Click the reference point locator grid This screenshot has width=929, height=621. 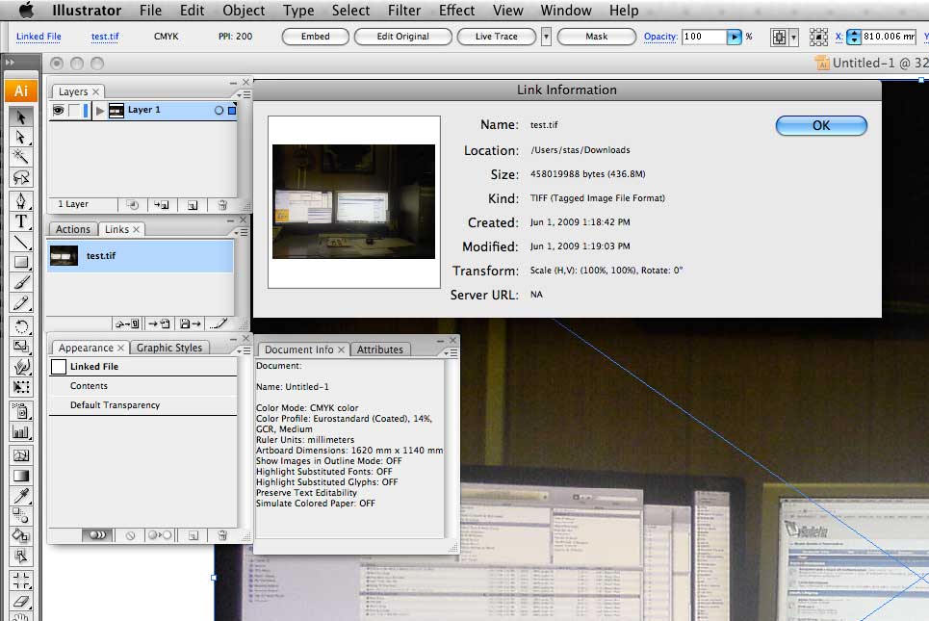coord(818,37)
